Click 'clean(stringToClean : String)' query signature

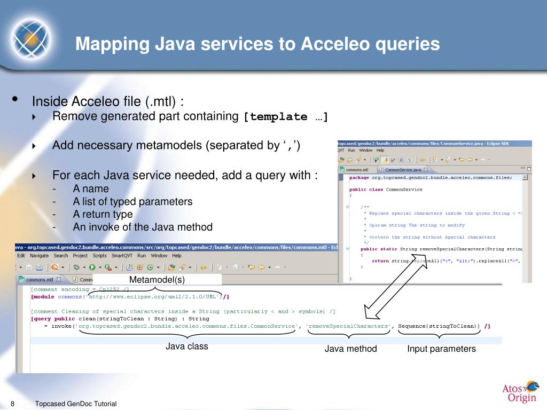(128, 319)
